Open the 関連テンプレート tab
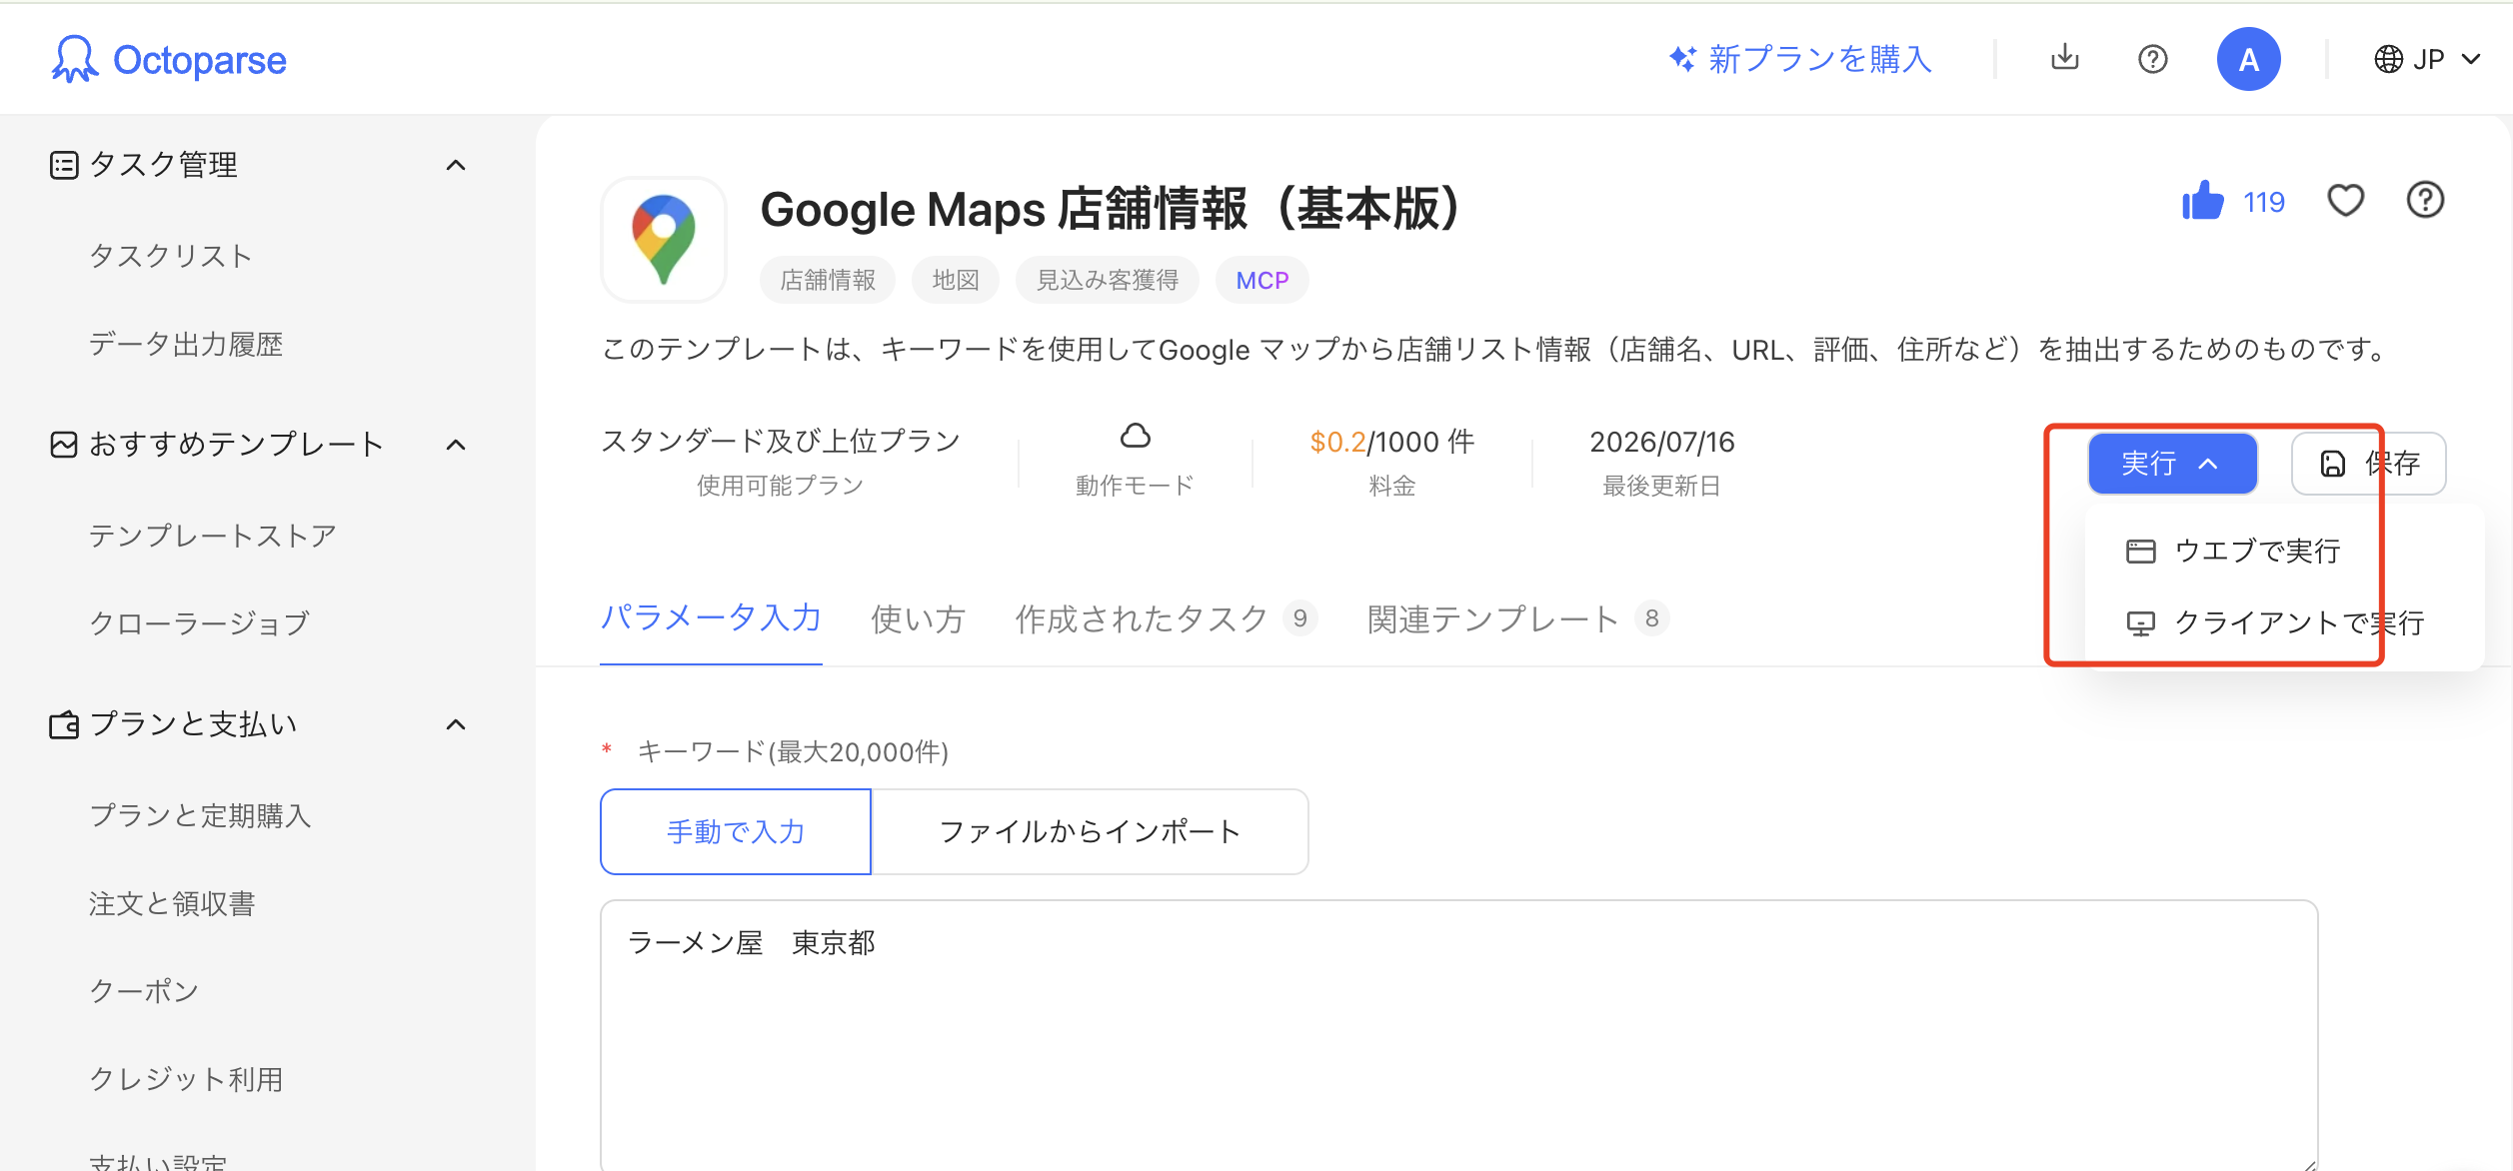The width and height of the screenshot is (2513, 1171). tap(1517, 619)
